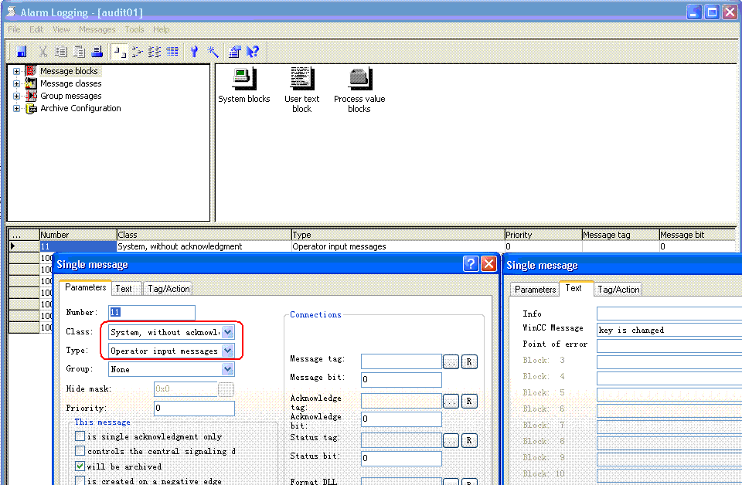Open the Group dropdown set to None
The image size is (742, 485).
[227, 369]
